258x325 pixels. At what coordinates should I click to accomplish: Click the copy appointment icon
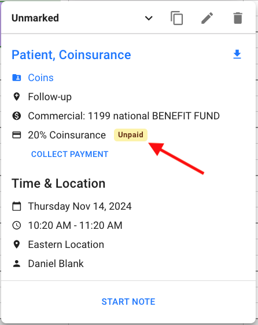tap(176, 18)
